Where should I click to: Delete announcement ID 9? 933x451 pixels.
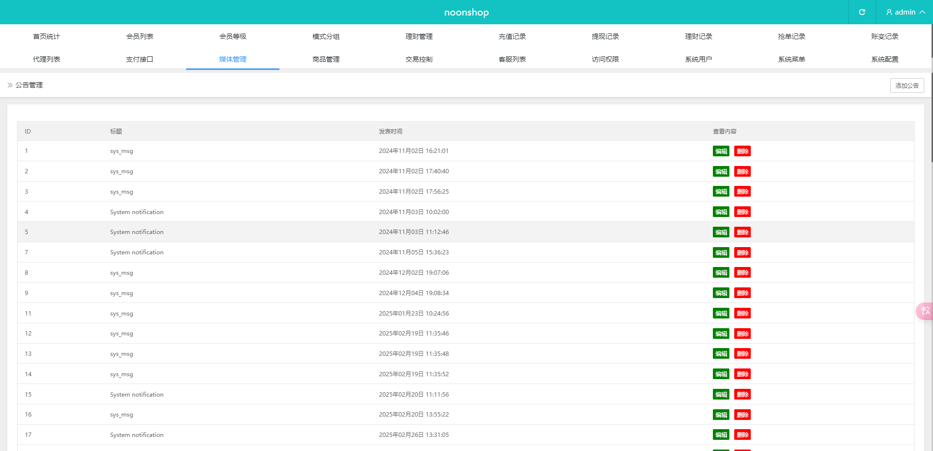pos(743,293)
